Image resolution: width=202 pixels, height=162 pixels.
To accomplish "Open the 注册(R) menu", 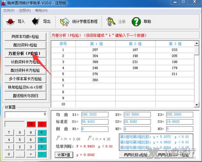I will tap(25, 10).
